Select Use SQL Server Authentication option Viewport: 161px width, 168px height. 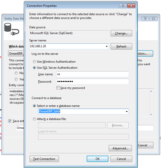point(34,68)
